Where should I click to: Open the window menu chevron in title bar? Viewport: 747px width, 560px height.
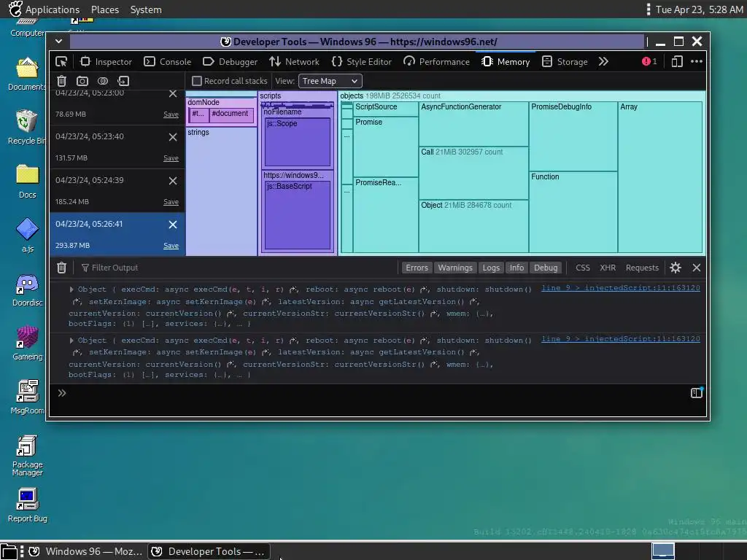tap(58, 42)
